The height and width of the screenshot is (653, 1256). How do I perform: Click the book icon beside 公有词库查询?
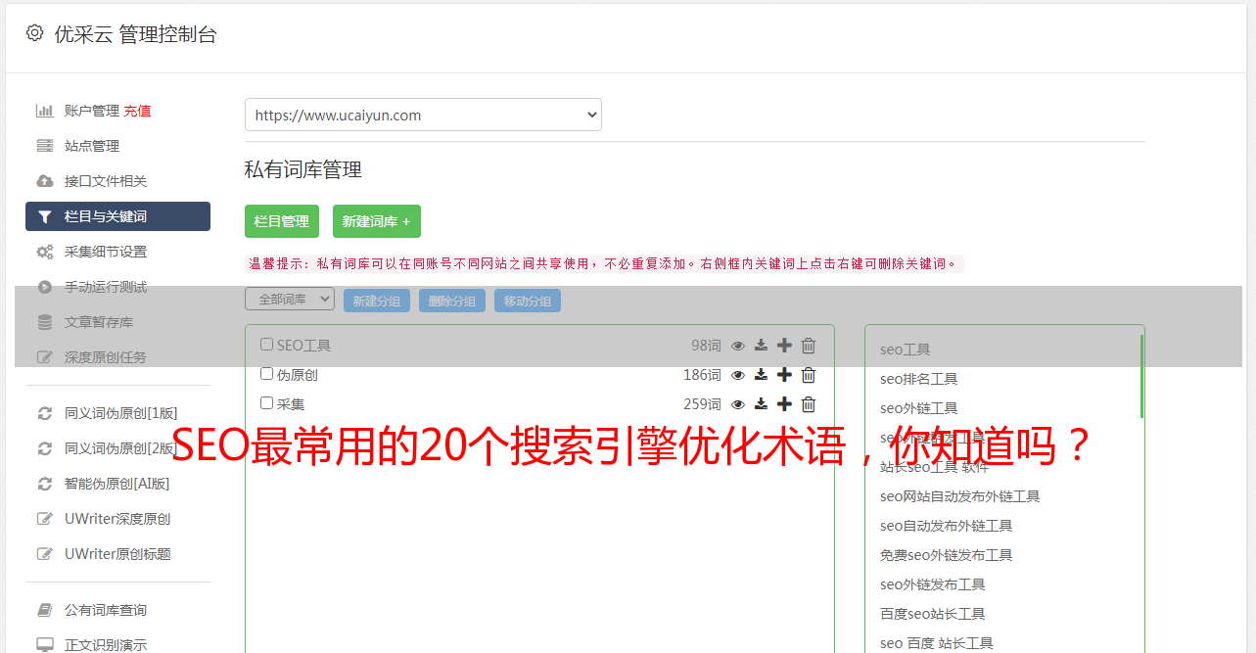pos(45,610)
